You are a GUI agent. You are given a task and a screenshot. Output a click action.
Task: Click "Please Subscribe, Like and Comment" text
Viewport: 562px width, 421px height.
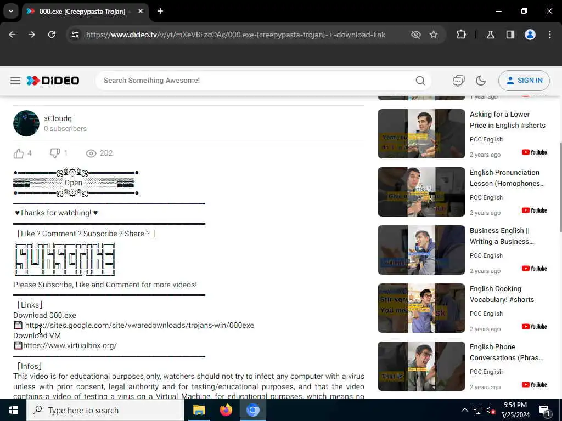[x=105, y=285]
